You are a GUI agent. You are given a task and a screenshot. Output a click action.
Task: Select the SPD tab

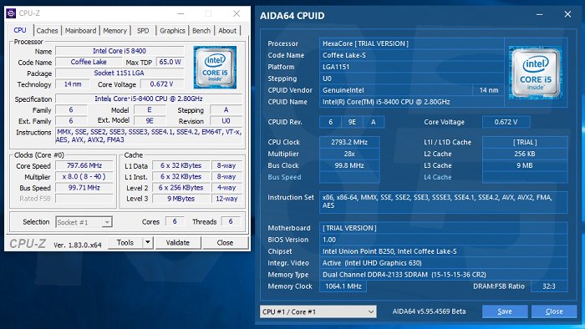click(x=143, y=31)
